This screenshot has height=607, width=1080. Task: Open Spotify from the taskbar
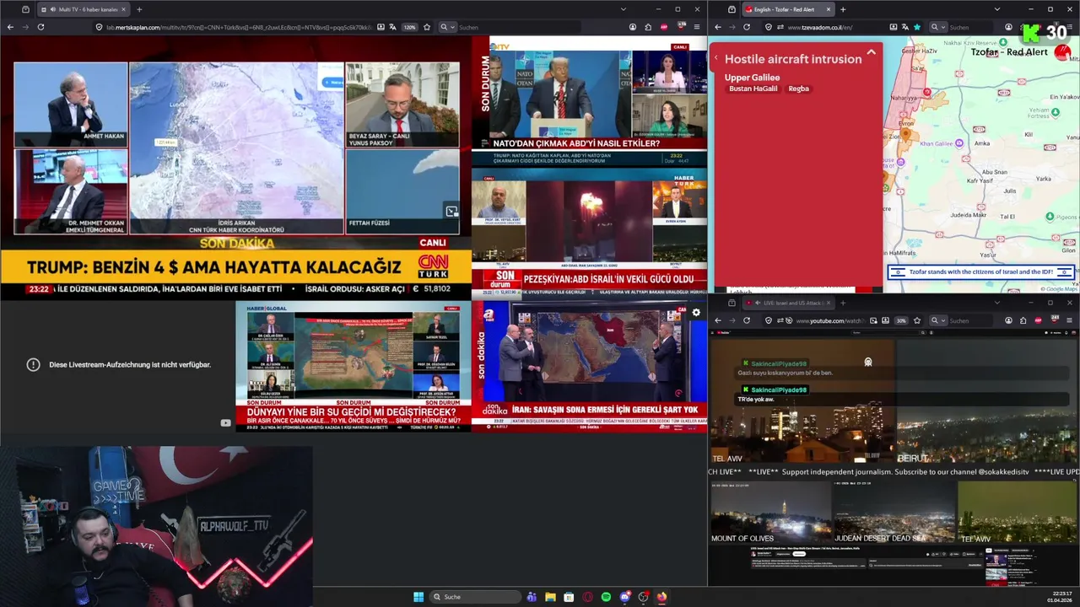tap(606, 597)
